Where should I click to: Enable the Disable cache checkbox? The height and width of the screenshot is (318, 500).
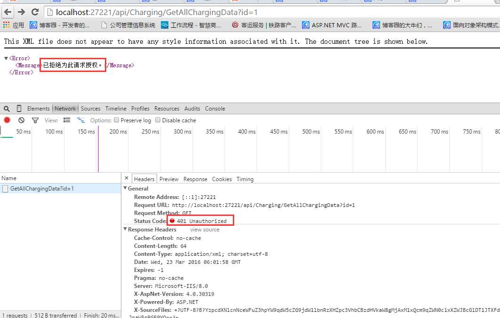[x=158, y=120]
